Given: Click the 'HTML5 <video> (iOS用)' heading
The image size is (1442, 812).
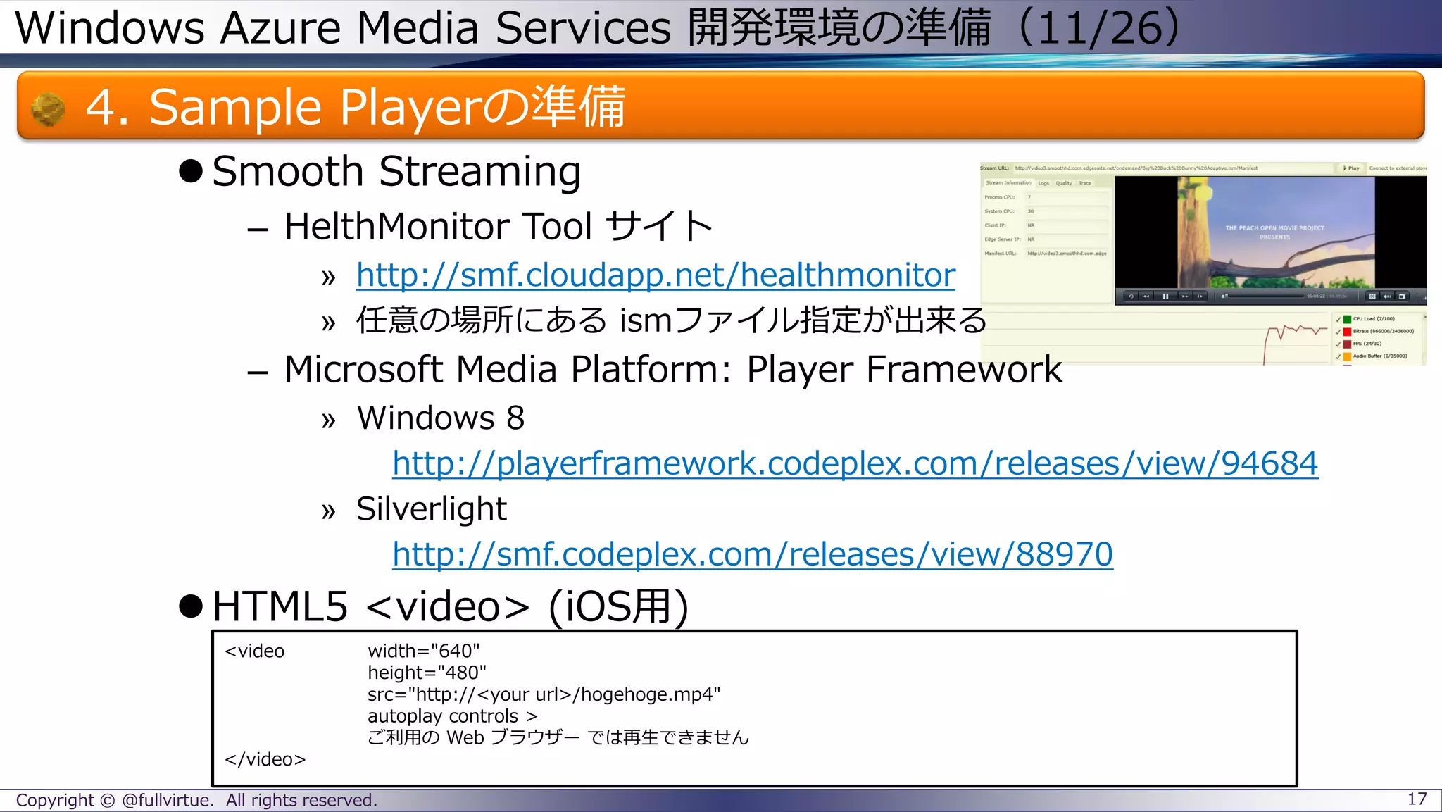Looking at the screenshot, I should click(x=451, y=606).
